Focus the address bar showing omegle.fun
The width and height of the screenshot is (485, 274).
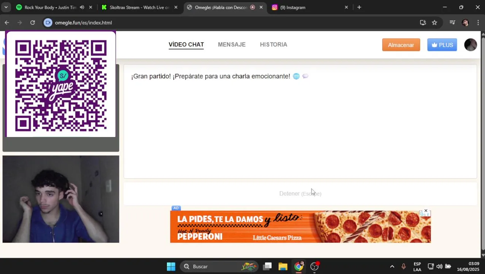coord(228,22)
